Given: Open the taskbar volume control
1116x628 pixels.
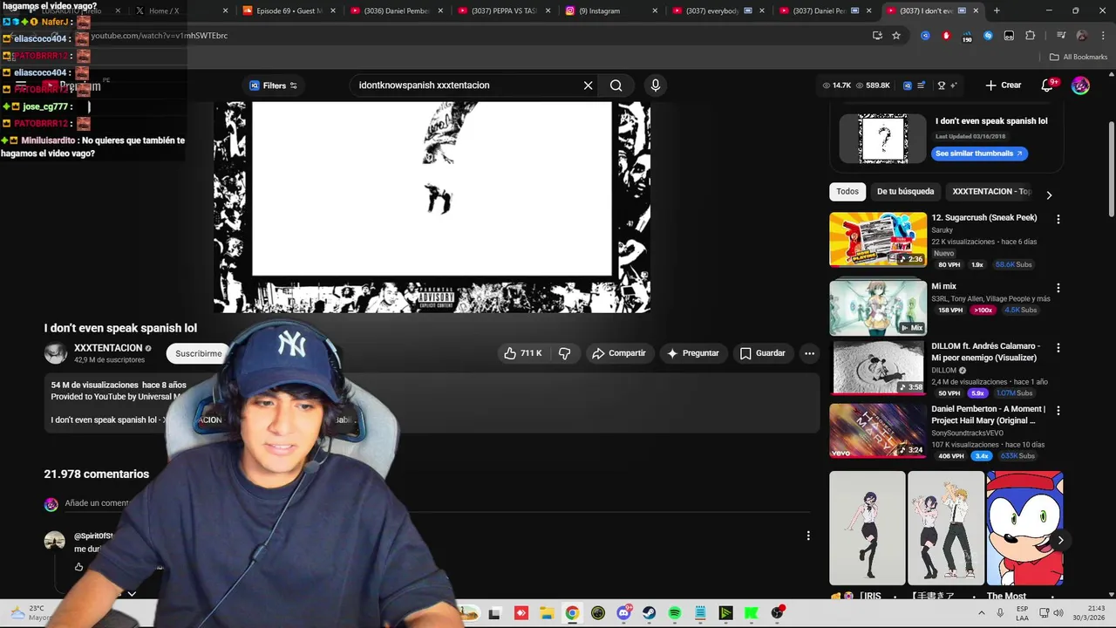Looking at the screenshot, I should 1057,613.
